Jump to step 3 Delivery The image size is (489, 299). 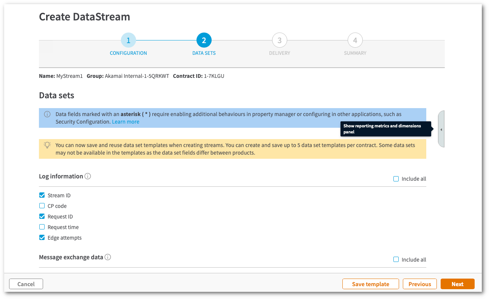(x=280, y=40)
